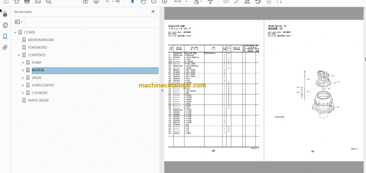Image resolution: width=366 pixels, height=173 pixels.
Task: Click page number 021 at page bottom
Action: [x=313, y=151]
